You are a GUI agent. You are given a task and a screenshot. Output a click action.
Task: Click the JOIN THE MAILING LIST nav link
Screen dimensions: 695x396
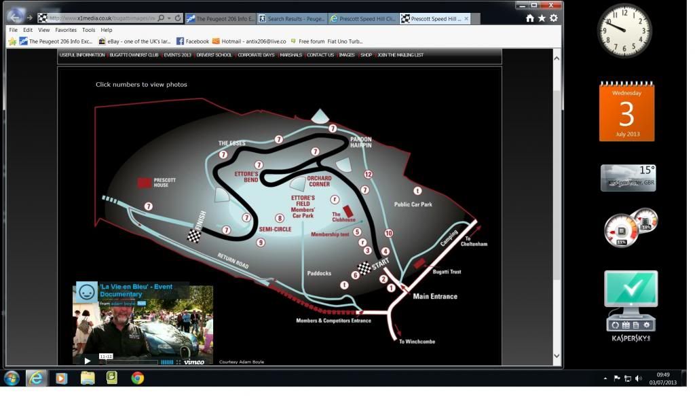[400, 55]
